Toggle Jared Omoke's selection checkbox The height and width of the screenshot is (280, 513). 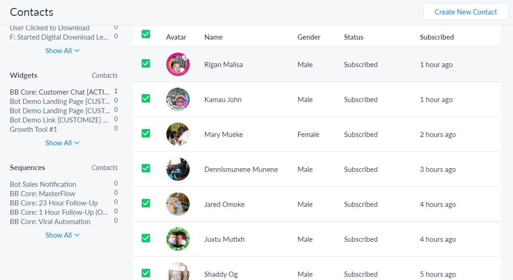click(x=146, y=204)
